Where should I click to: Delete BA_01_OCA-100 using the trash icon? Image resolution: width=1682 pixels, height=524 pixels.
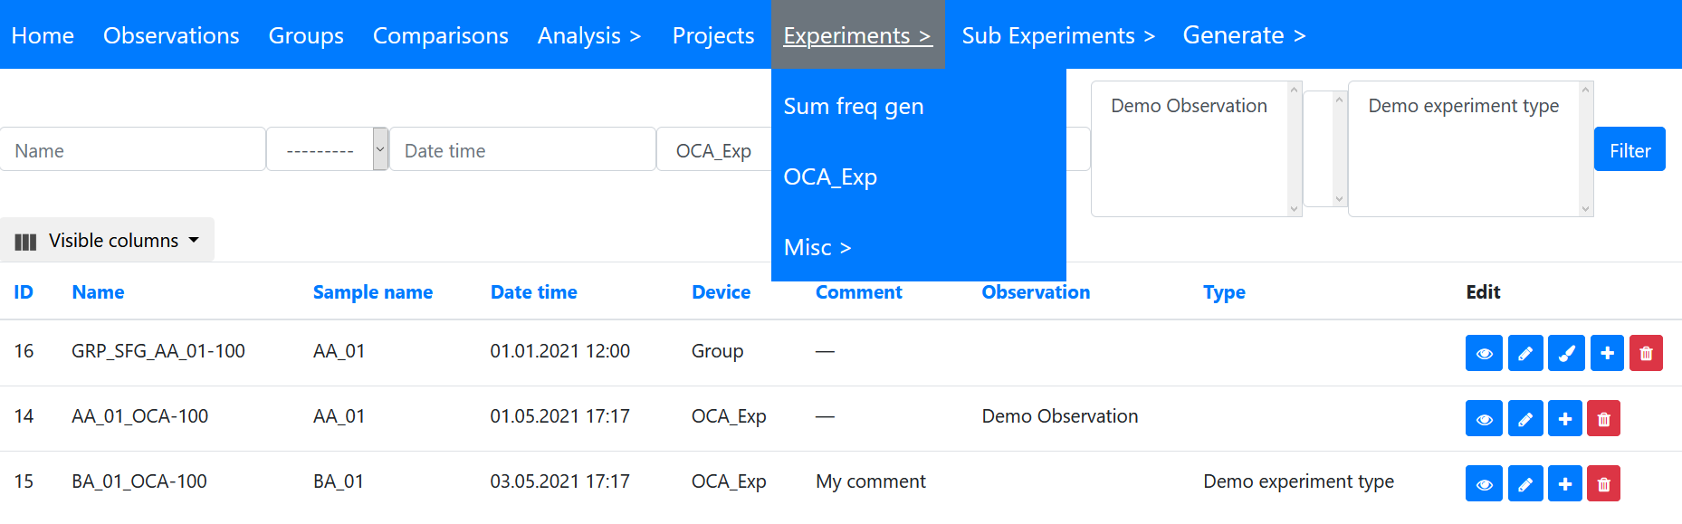point(1603,484)
